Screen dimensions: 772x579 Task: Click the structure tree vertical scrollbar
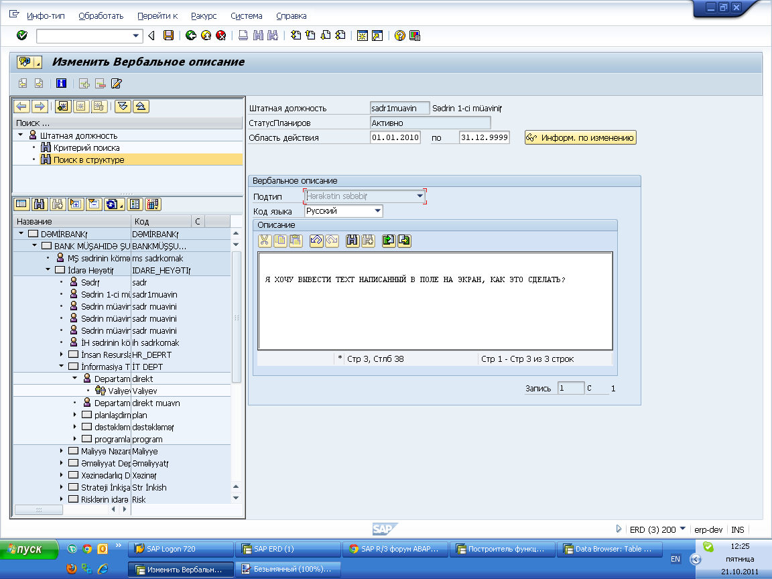point(236,316)
